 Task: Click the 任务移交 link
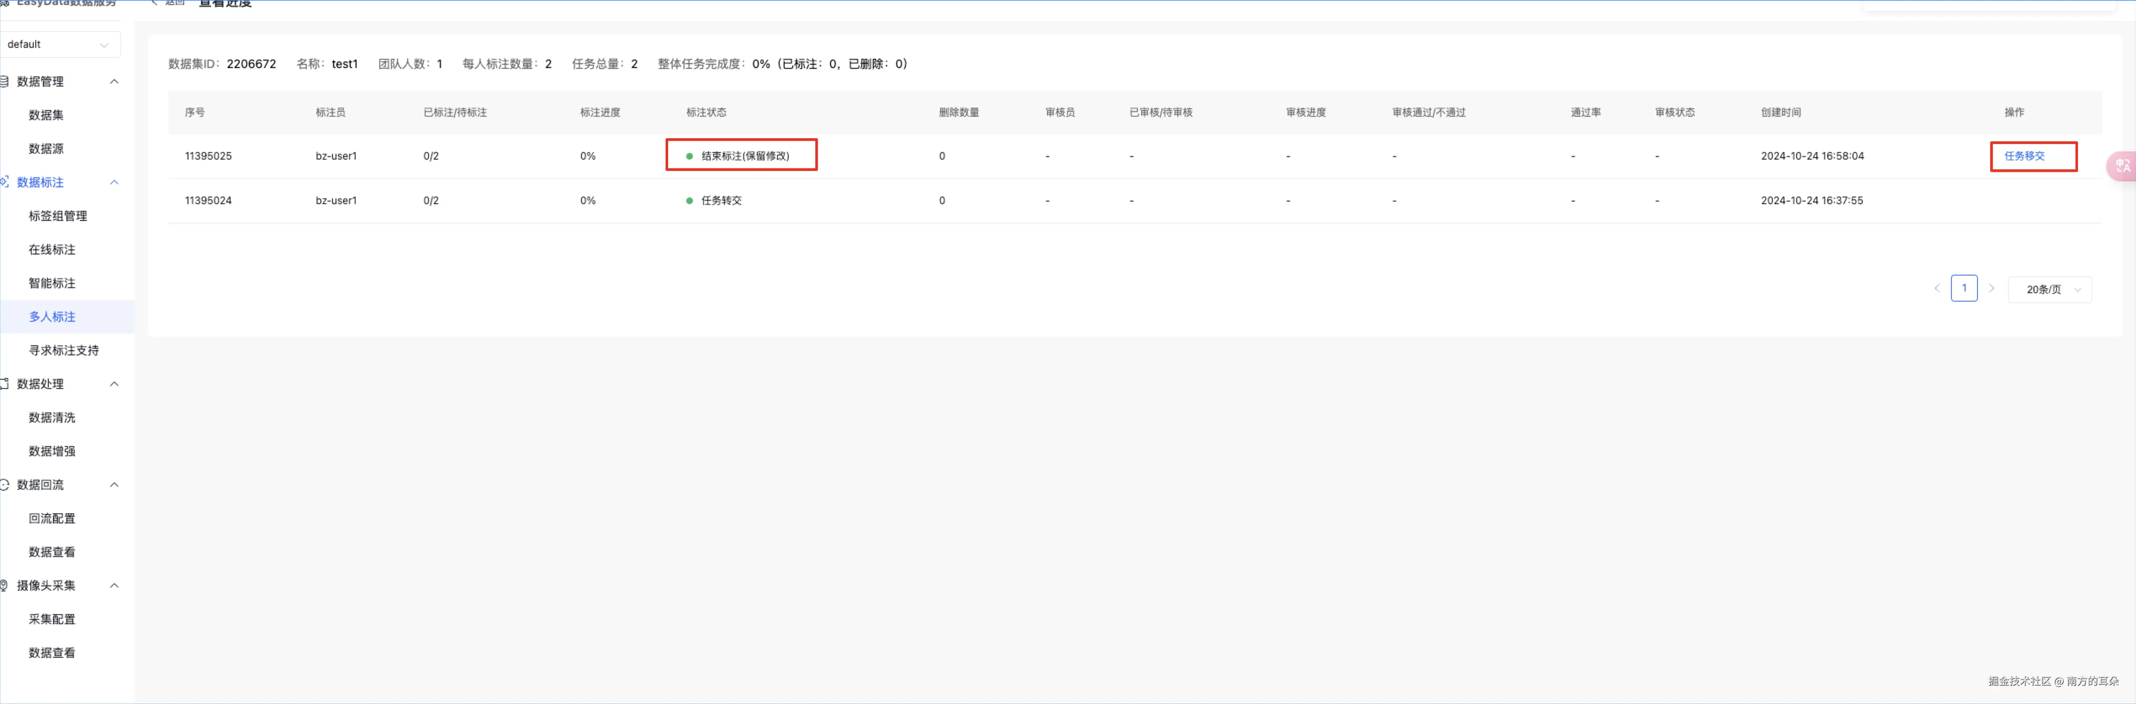click(x=2024, y=156)
